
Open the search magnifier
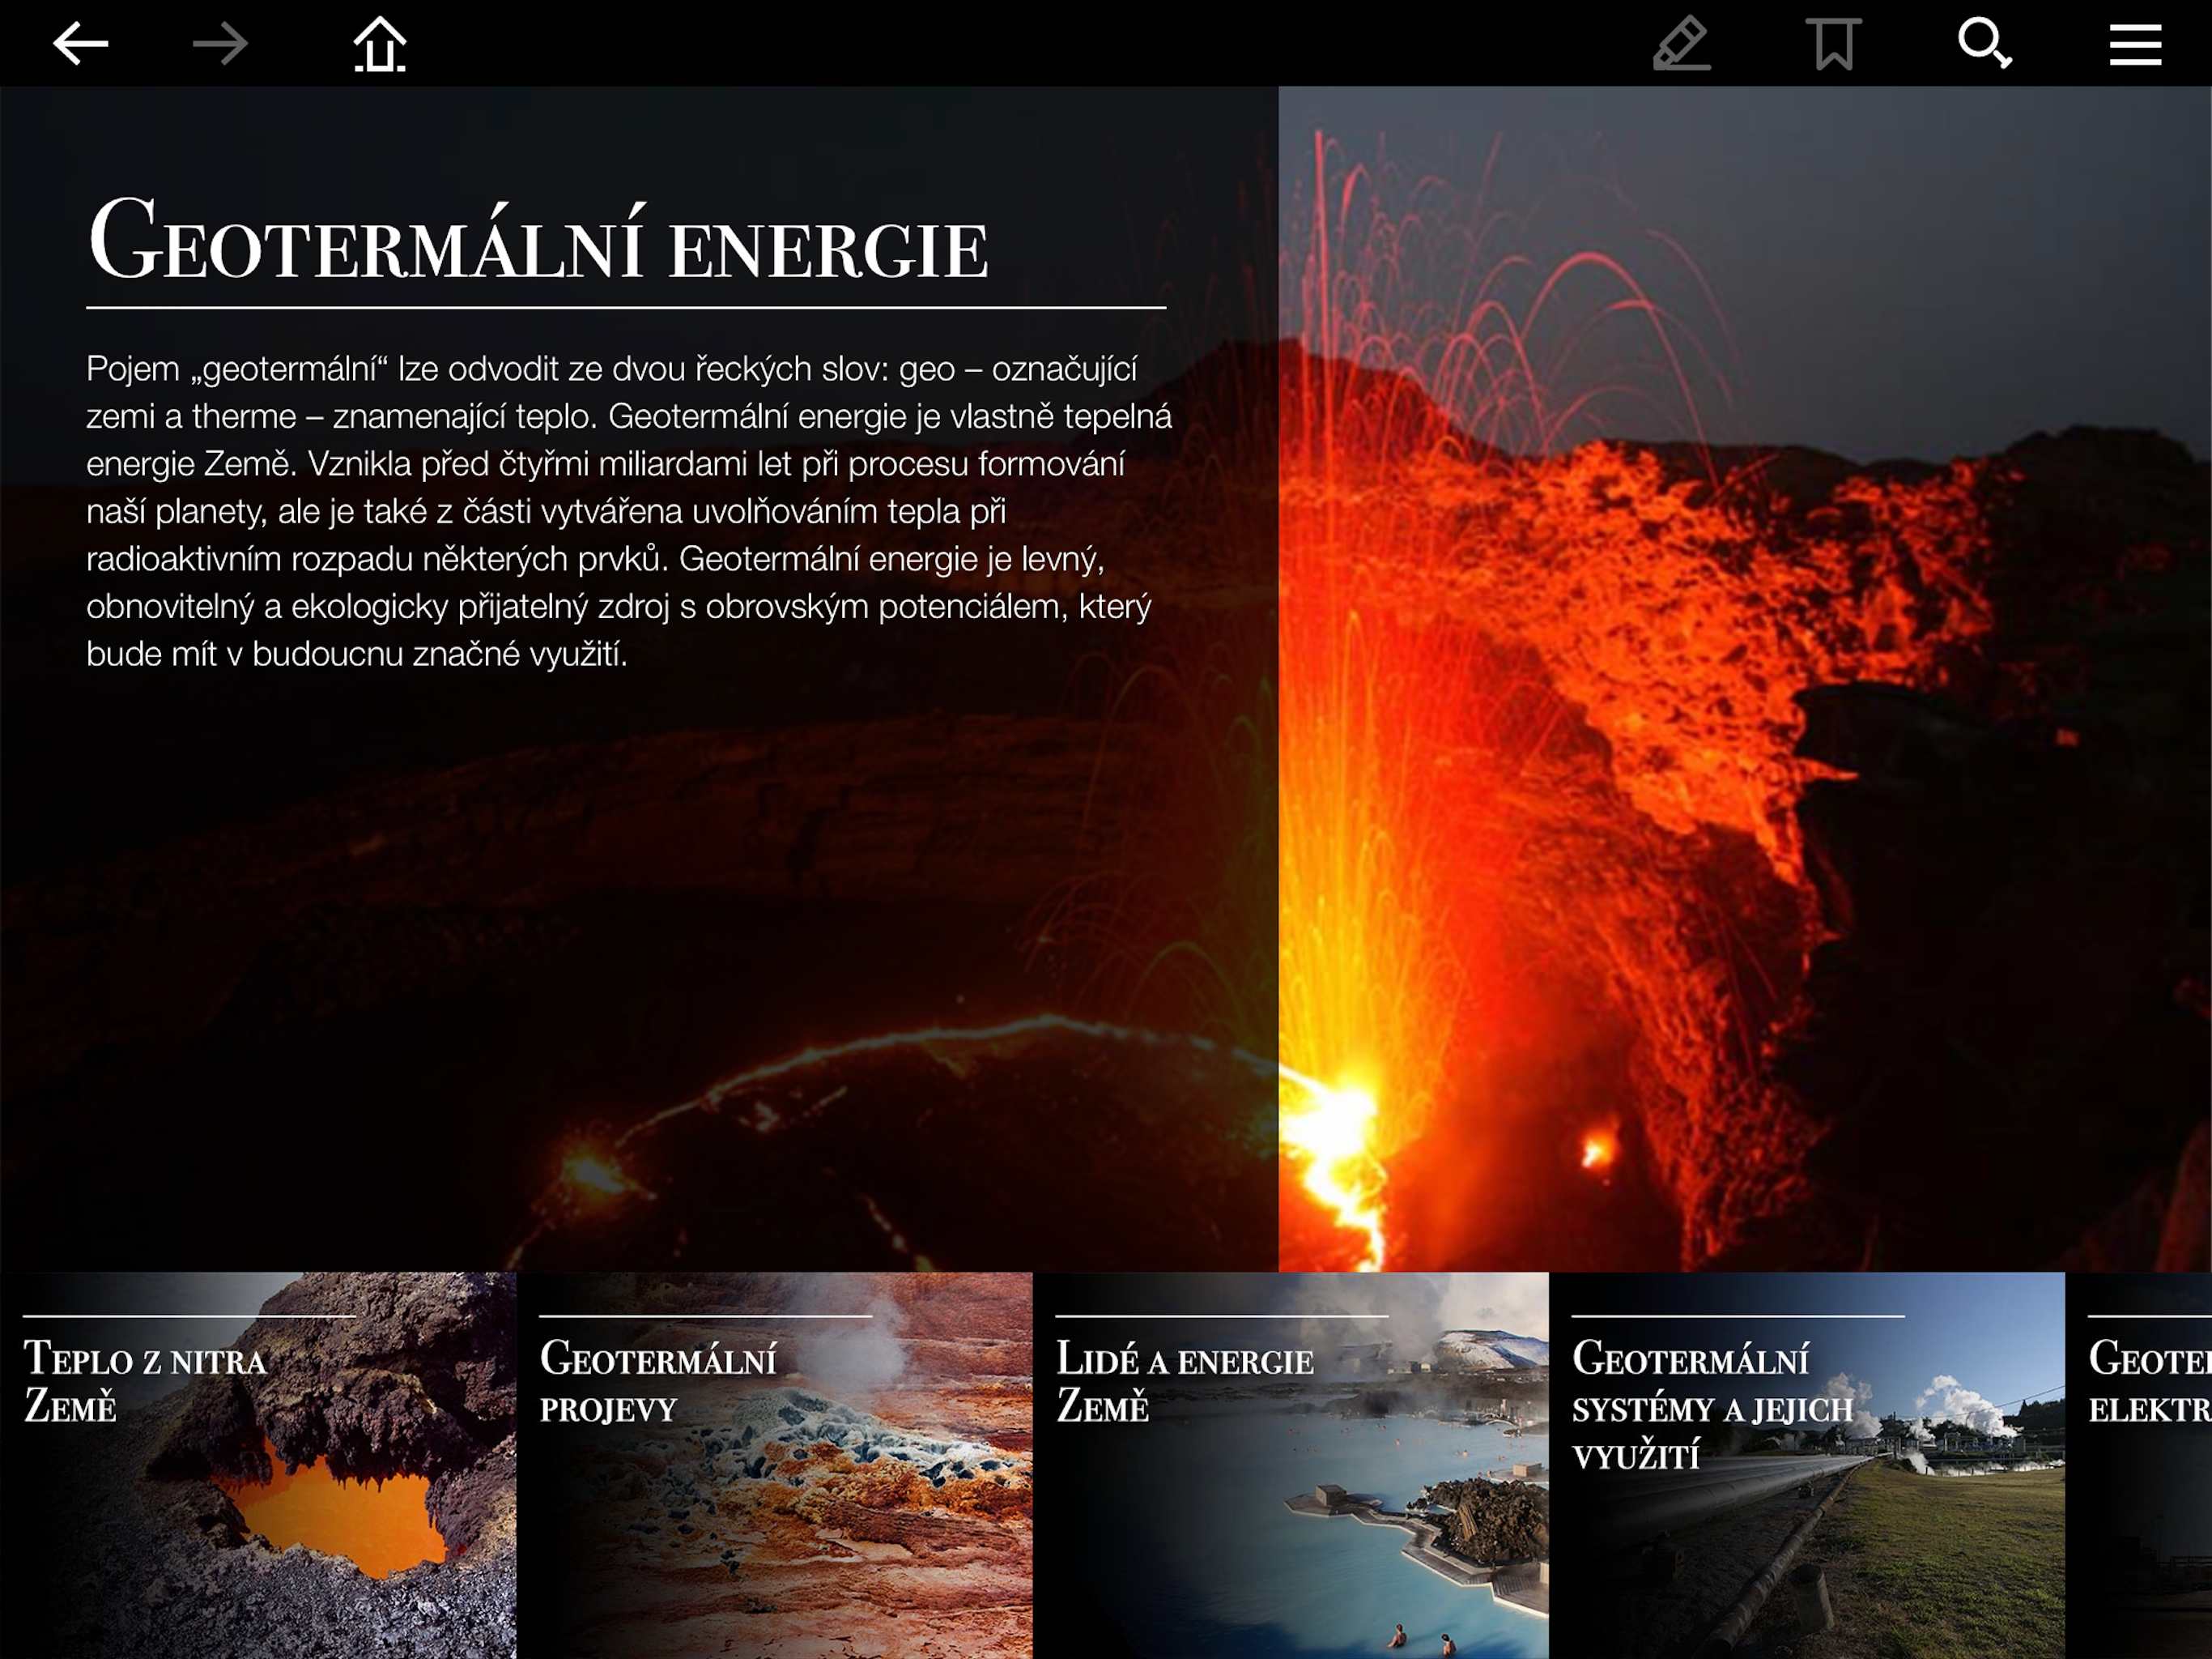[1984, 44]
